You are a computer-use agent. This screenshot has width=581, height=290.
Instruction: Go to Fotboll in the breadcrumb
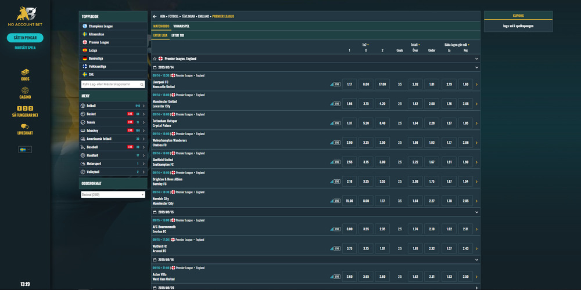pyautogui.click(x=173, y=16)
